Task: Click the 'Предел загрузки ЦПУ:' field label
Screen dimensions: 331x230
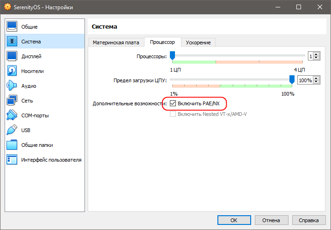Action: 140,80
